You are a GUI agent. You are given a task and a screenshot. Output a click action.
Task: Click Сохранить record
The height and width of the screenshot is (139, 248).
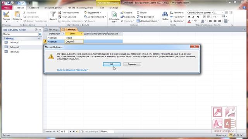click(128, 17)
